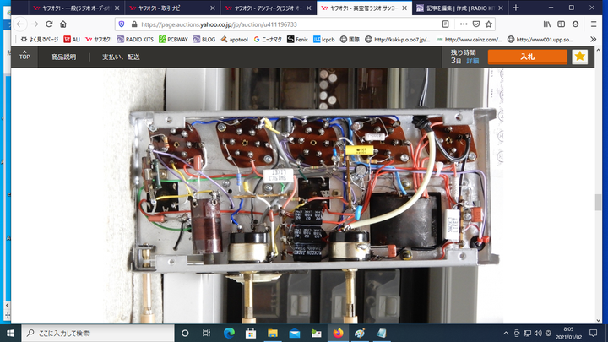Image resolution: width=608 pixels, height=342 pixels.
Task: Add auction to watchlist with yellow star
Action: point(579,57)
